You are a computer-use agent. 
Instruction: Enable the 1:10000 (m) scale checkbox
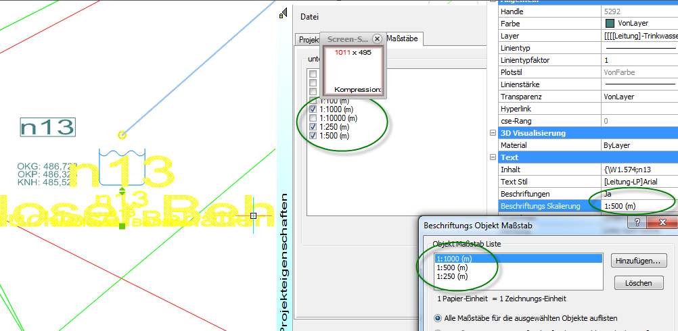(313, 118)
